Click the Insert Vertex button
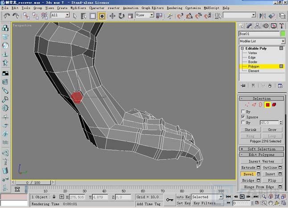This screenshot has height=208, width=288. click(x=261, y=161)
